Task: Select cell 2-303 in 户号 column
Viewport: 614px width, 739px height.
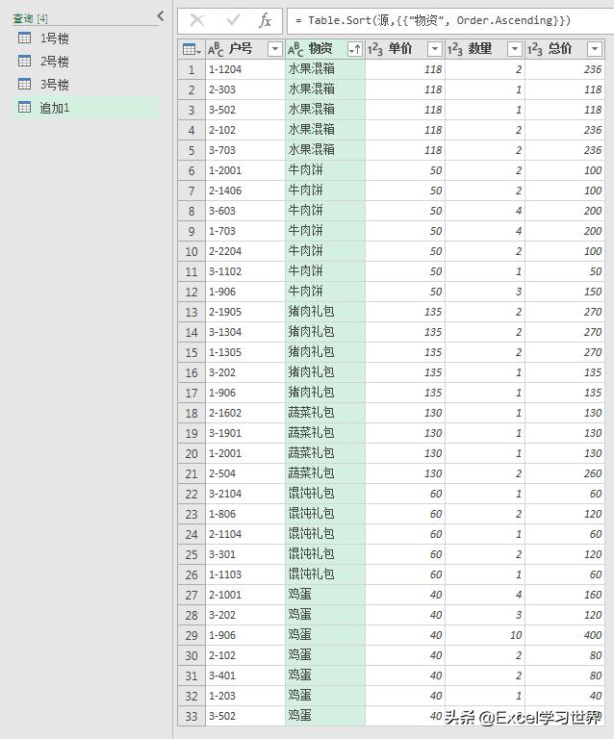Action: click(x=245, y=89)
